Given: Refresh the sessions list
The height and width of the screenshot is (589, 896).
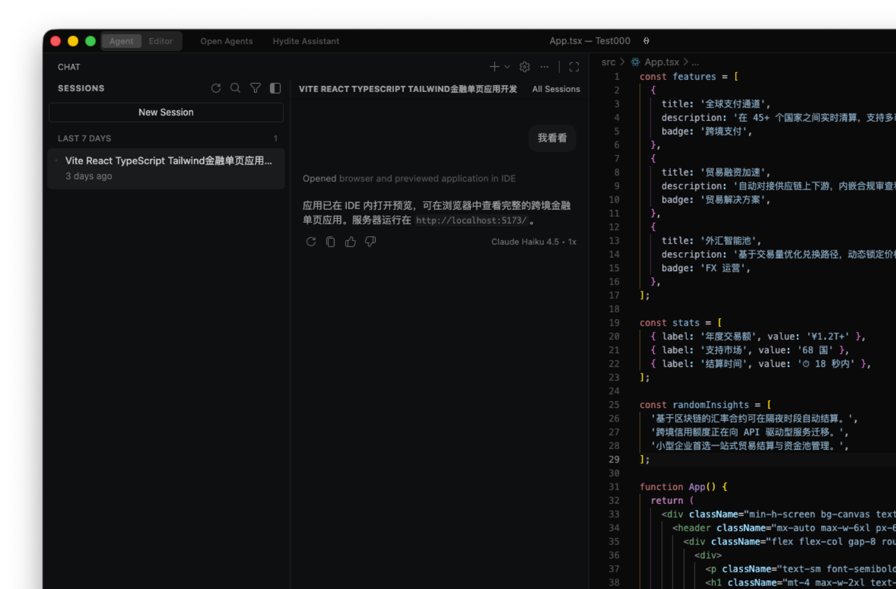Looking at the screenshot, I should (216, 88).
